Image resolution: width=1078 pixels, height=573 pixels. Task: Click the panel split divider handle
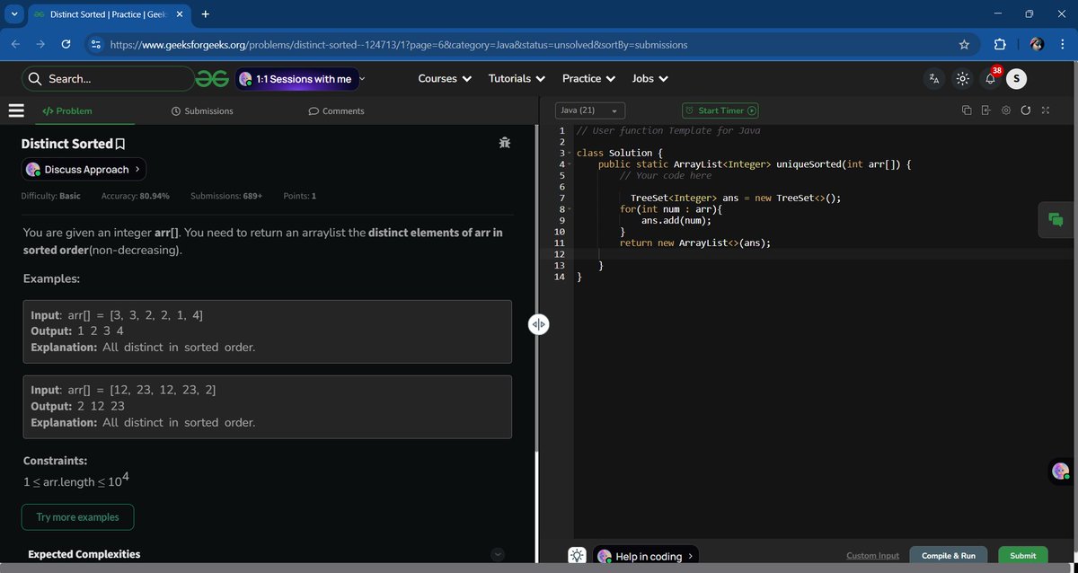[538, 324]
